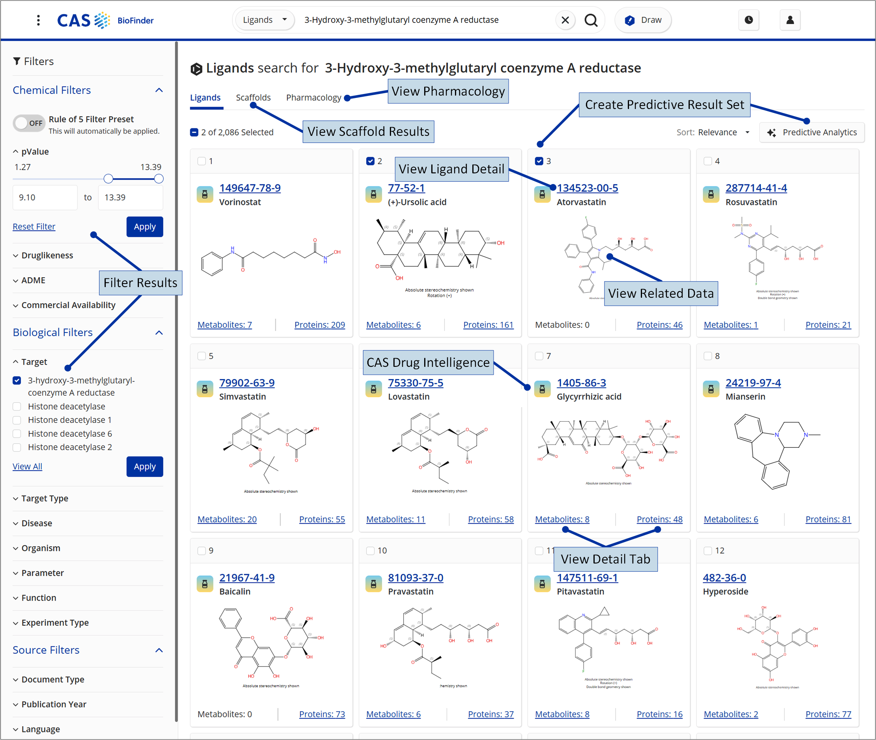Clear the search query with X icon
The width and height of the screenshot is (876, 740).
pos(565,20)
